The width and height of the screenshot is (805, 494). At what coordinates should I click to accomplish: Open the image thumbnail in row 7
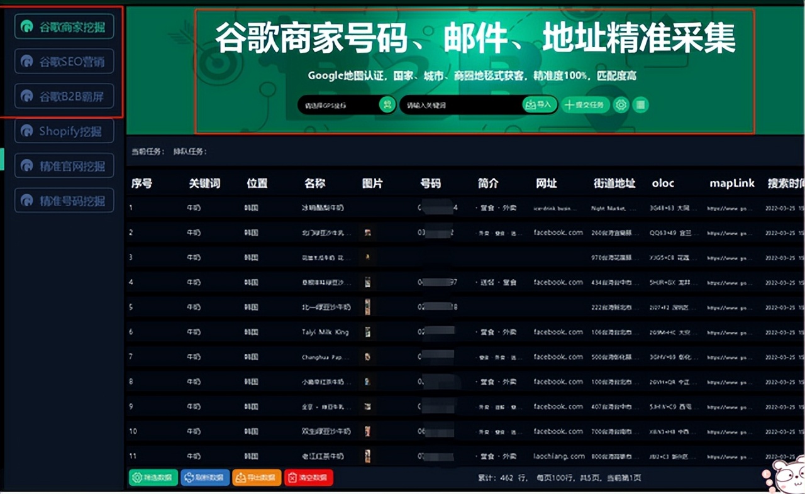coord(367,357)
